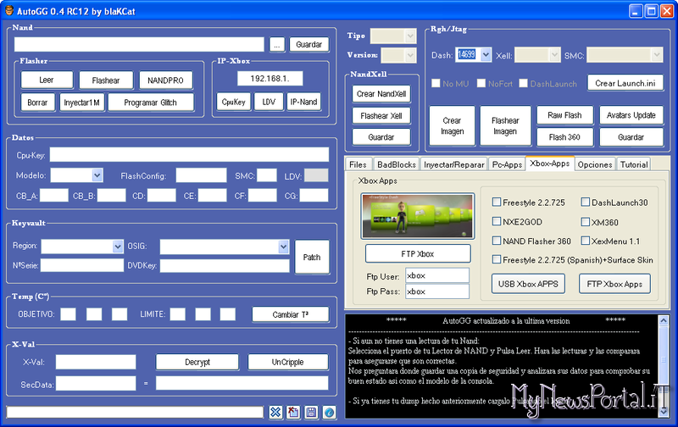The height and width of the screenshot is (427, 678).
Task: Click the Flashear button
Action: tap(106, 80)
